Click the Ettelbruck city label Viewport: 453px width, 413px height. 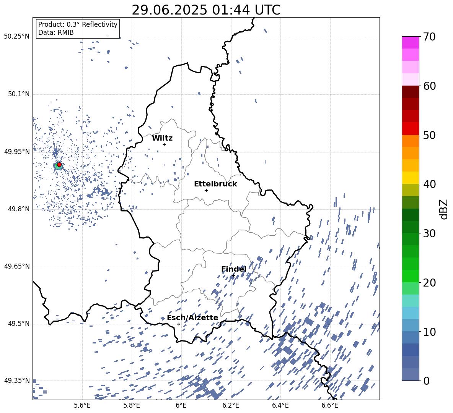tap(215, 184)
